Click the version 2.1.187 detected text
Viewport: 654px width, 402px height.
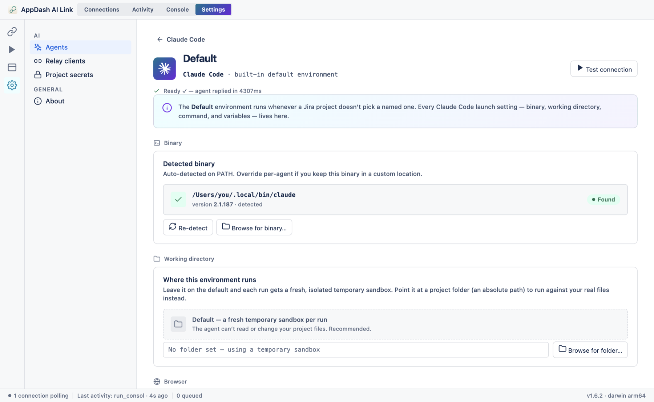(x=227, y=204)
